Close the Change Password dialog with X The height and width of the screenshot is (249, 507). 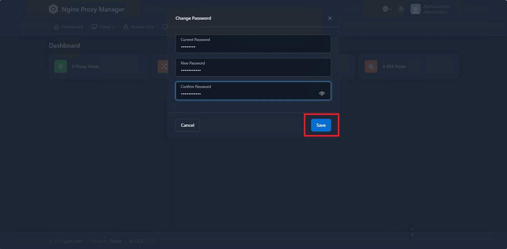point(330,18)
